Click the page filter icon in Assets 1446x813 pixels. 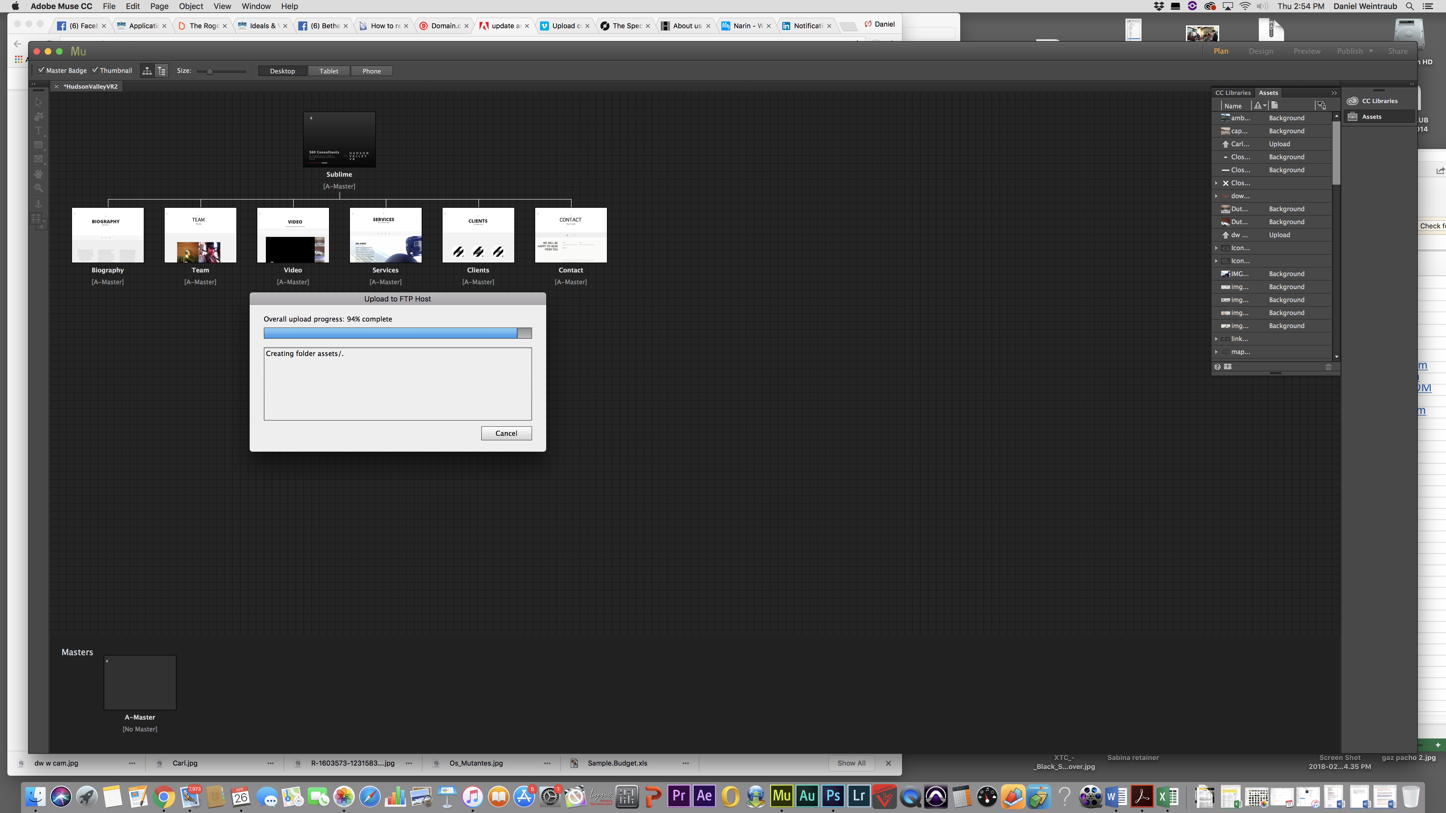tap(1275, 106)
